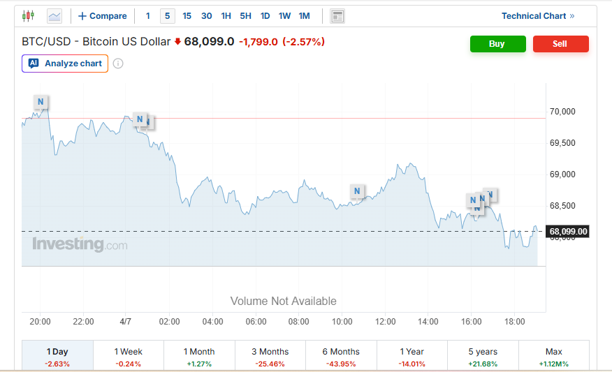Click the rightmost N marker near 17:00
The width and height of the screenshot is (612, 372).
[490, 194]
